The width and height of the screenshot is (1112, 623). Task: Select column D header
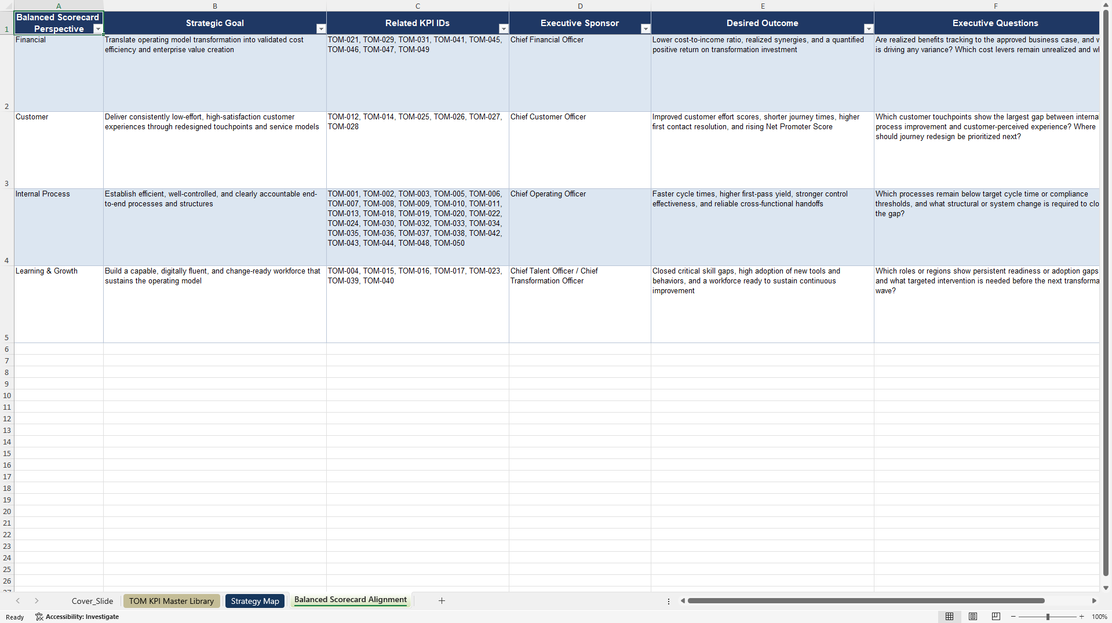click(580, 6)
